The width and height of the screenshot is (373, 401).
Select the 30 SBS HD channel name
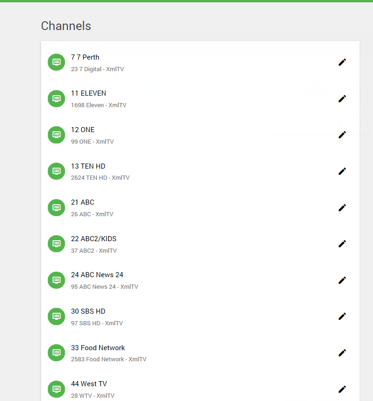click(88, 311)
